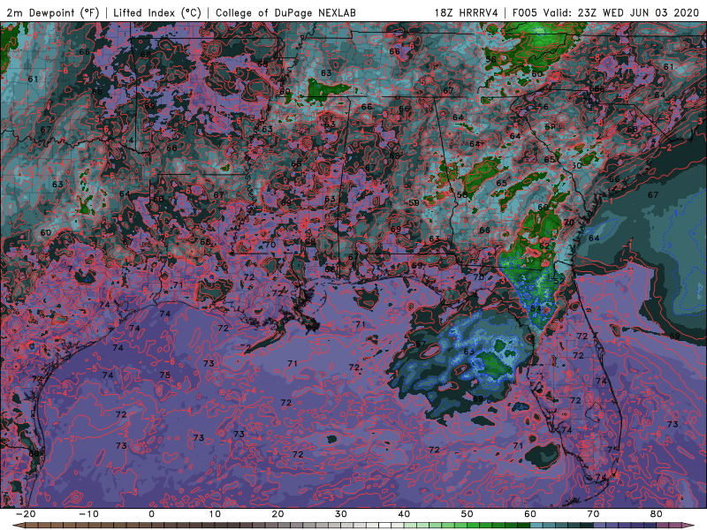This screenshot has width=707, height=530.
Task: Click the 60 label on the color scale
Action: click(530, 514)
